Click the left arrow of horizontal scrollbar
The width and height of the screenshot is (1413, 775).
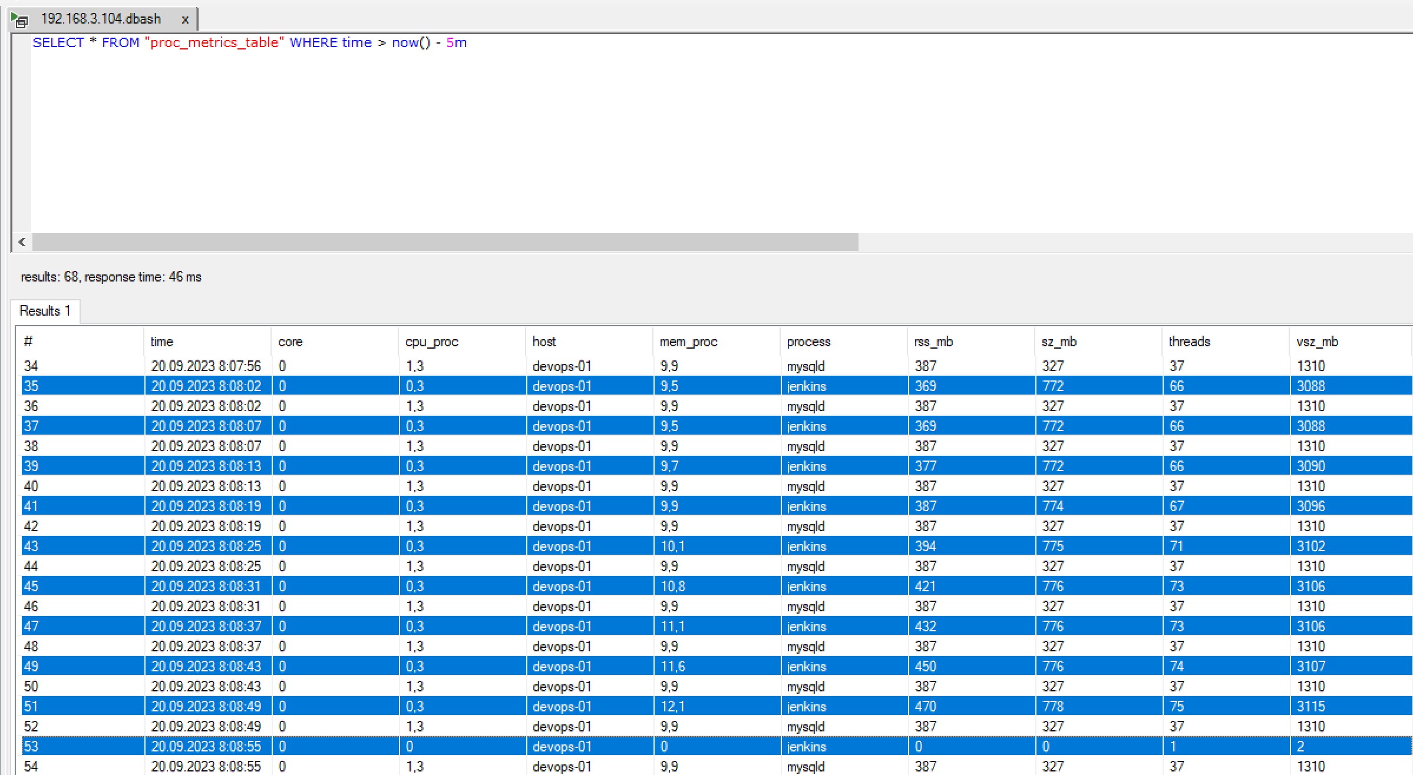coord(22,242)
